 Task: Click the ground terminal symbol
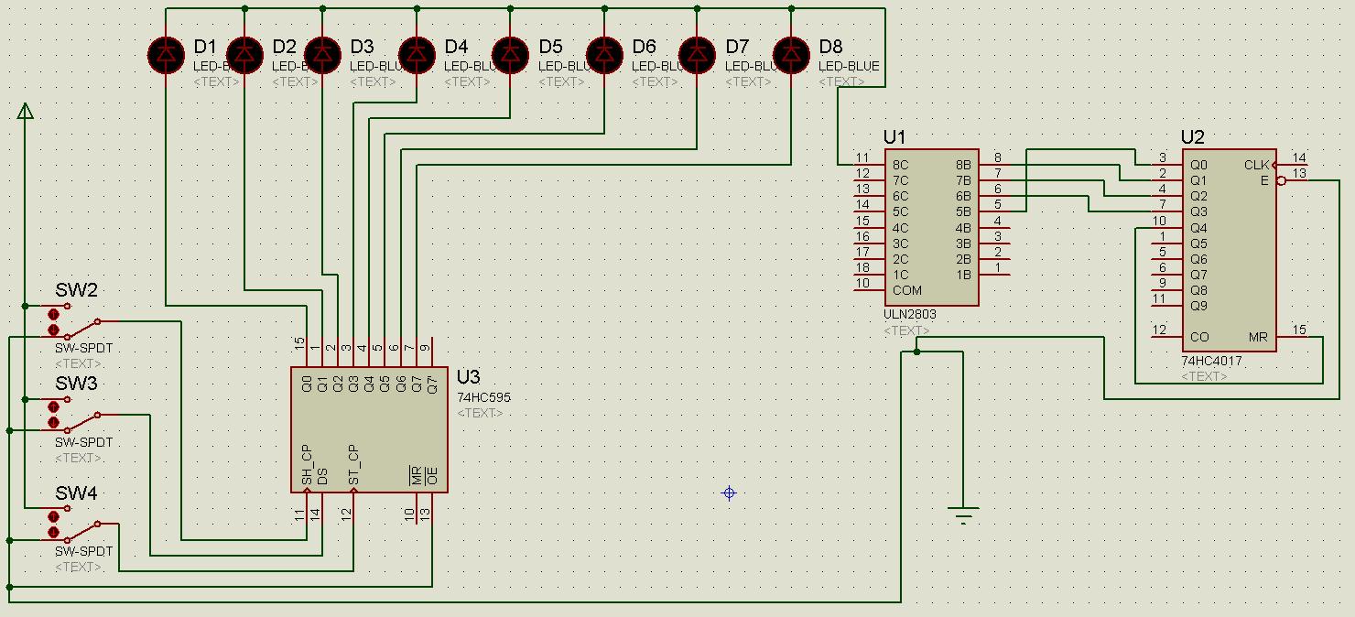coord(963,514)
